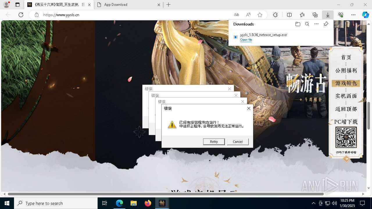Close the frontmost 错误 dialog
Viewport: 372px width, 209px height.
tap(248, 108)
